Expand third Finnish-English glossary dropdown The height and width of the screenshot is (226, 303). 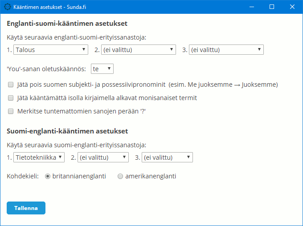168,157
